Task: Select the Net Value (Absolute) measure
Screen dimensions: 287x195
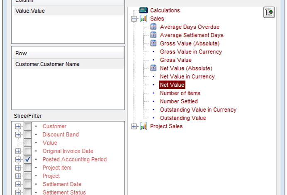Action: point(186,68)
